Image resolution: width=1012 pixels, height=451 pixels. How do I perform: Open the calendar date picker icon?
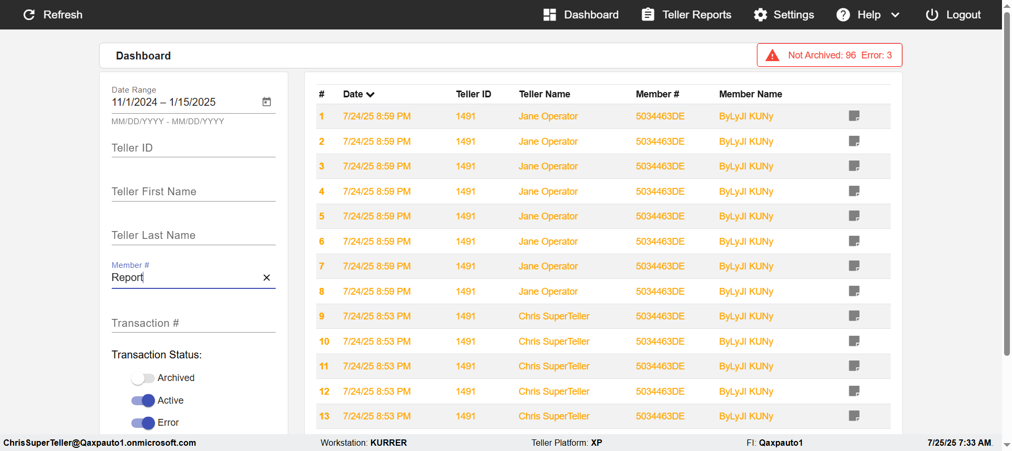point(267,102)
